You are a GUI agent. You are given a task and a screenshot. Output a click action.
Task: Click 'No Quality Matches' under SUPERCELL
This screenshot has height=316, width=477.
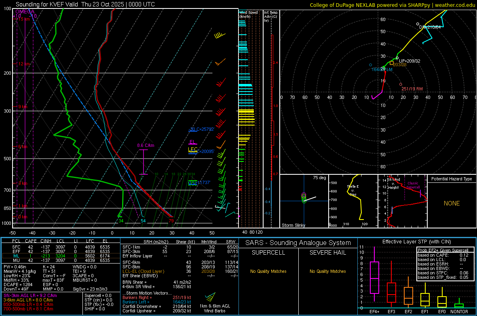click(x=268, y=271)
